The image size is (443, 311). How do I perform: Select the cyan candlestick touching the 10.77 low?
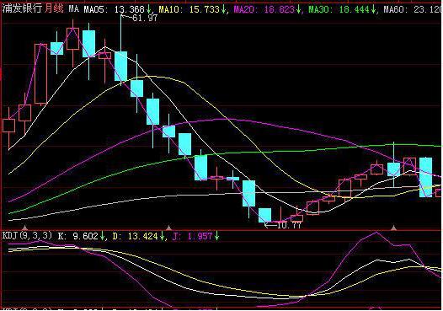(x=264, y=215)
